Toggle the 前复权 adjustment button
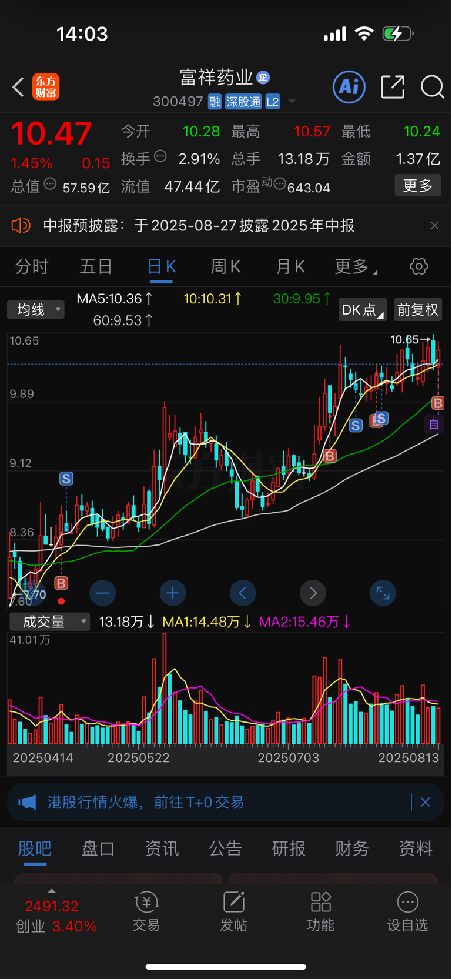This screenshot has height=979, width=452. (x=417, y=310)
